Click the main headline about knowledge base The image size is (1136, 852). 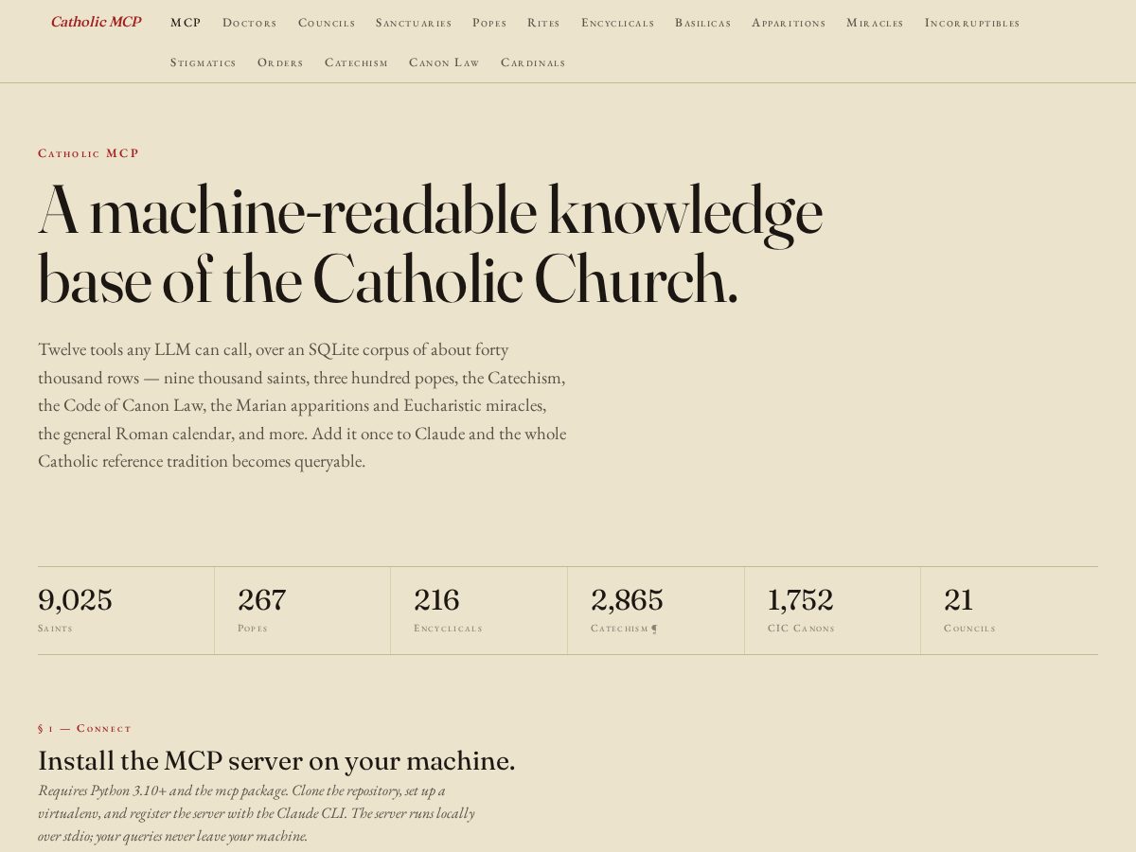[x=430, y=245]
